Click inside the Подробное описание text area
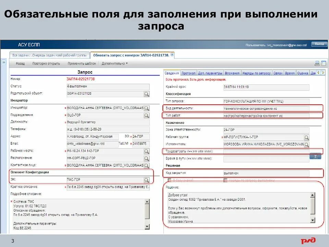The height and width of the screenshot is (247, 329). (79, 214)
